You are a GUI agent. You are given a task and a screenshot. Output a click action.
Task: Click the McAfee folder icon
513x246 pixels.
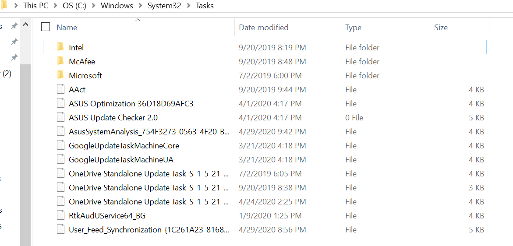(x=60, y=61)
